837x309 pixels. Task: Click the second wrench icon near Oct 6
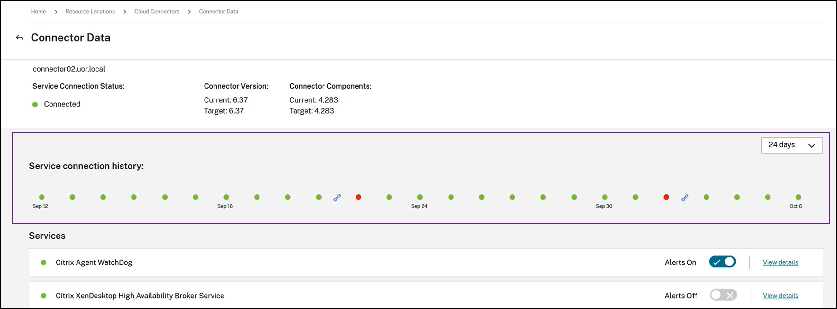click(x=685, y=197)
